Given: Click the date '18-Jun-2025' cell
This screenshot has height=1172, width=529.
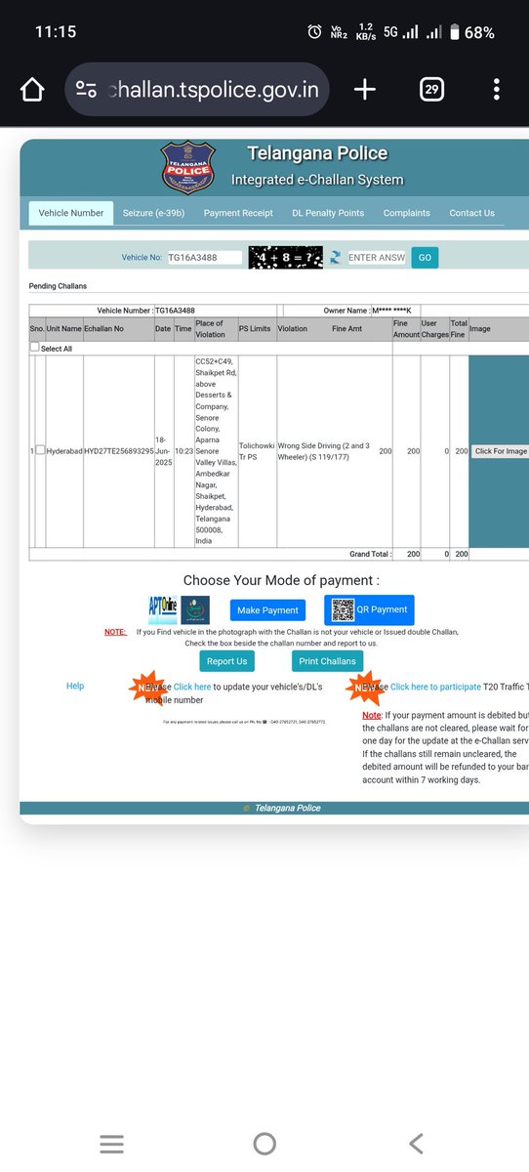Looking at the screenshot, I should 163,451.
